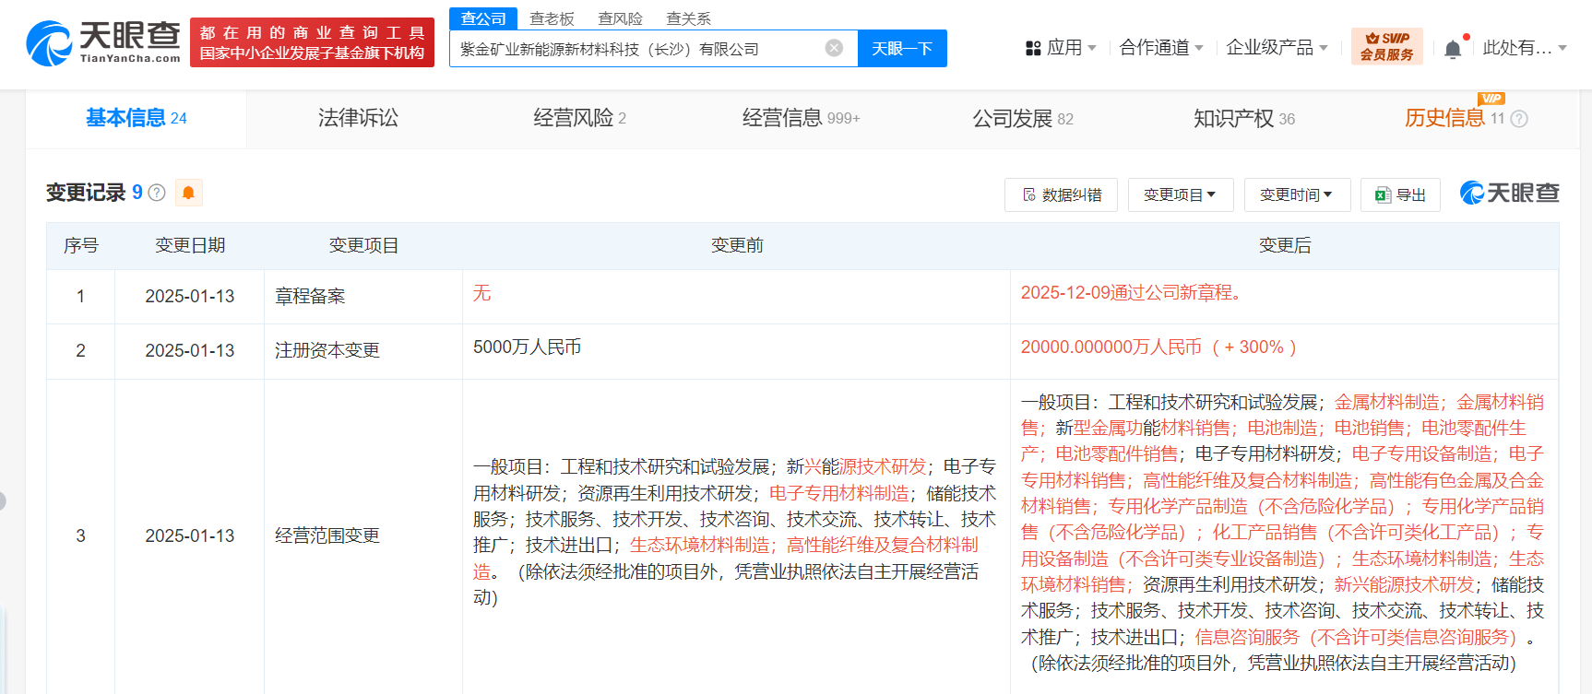Click the 天眼一下 search button

pyautogui.click(x=902, y=49)
